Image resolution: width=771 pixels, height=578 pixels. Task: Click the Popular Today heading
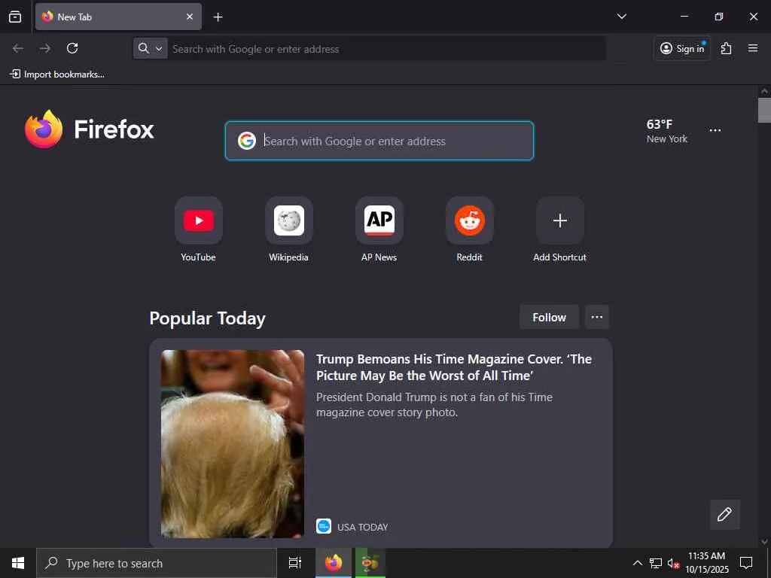208,318
